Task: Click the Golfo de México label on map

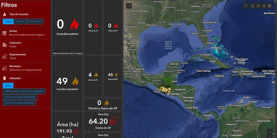Action: [x=168, y=45]
